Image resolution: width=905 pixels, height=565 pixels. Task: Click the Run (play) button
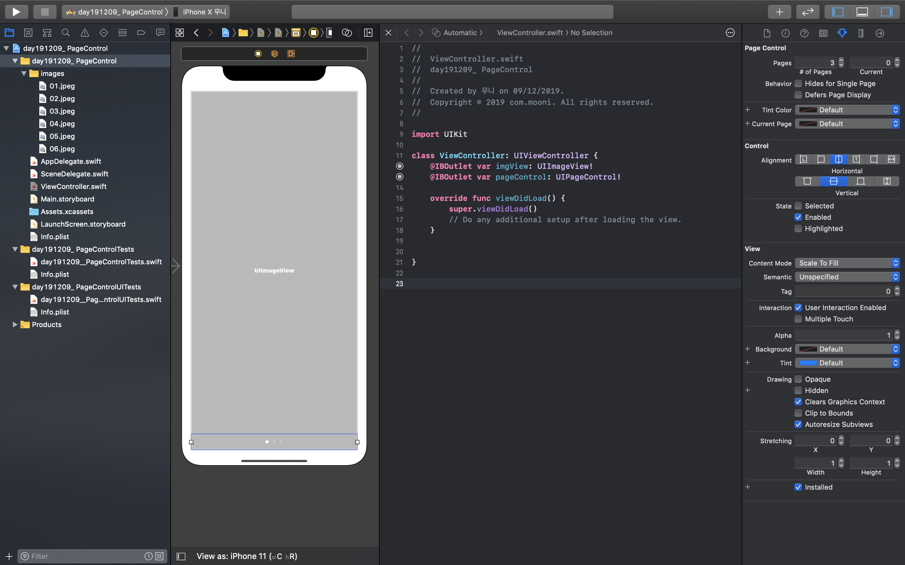pos(16,12)
